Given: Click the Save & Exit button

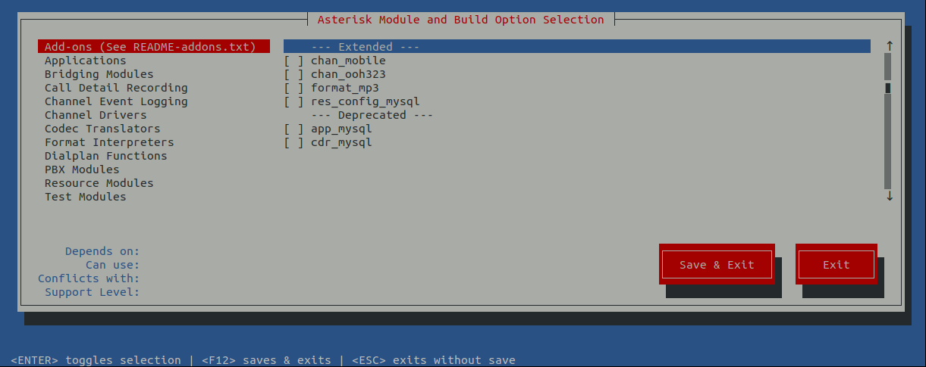Looking at the screenshot, I should tap(717, 265).
